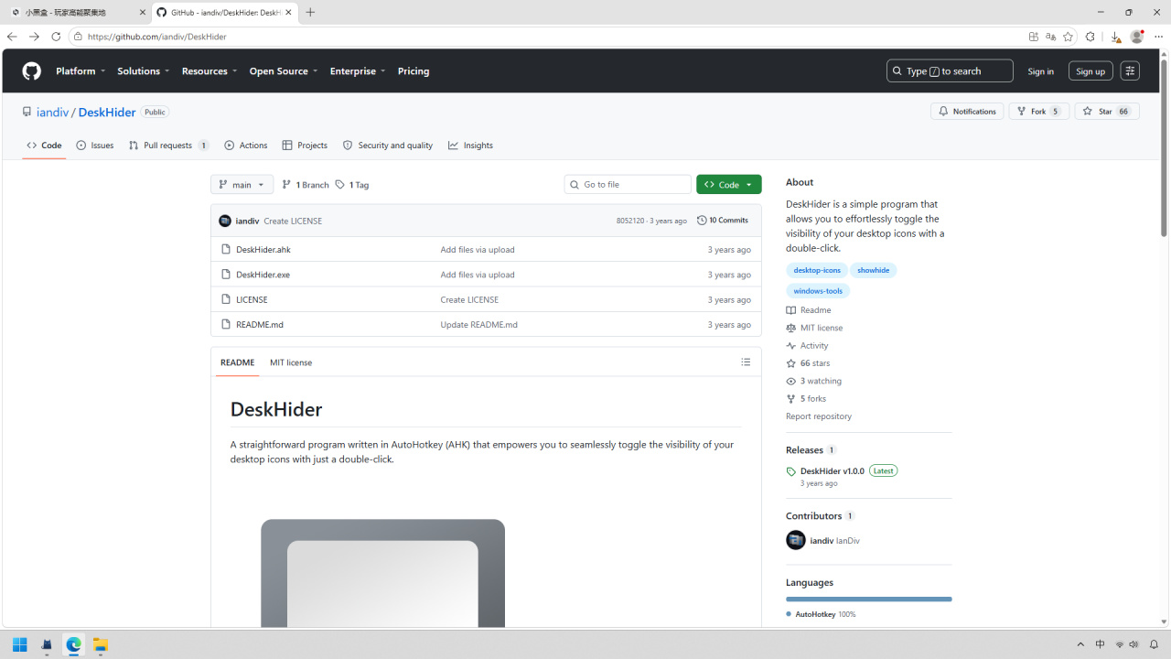This screenshot has width=1171, height=659.
Task: Click the Edge split screen icon in address bar
Action: pyautogui.click(x=1034, y=37)
